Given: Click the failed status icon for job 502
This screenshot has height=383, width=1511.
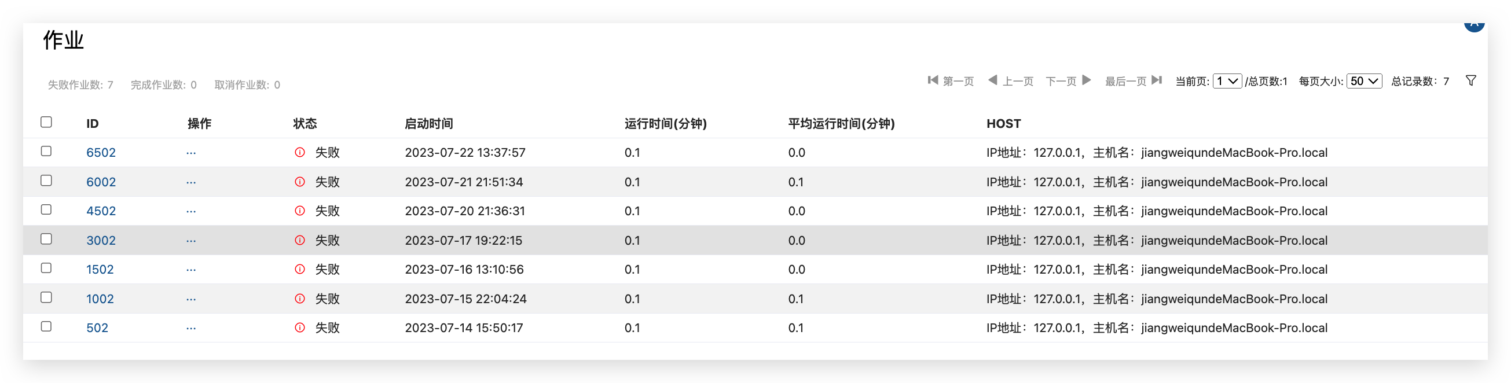Looking at the screenshot, I should pos(300,328).
